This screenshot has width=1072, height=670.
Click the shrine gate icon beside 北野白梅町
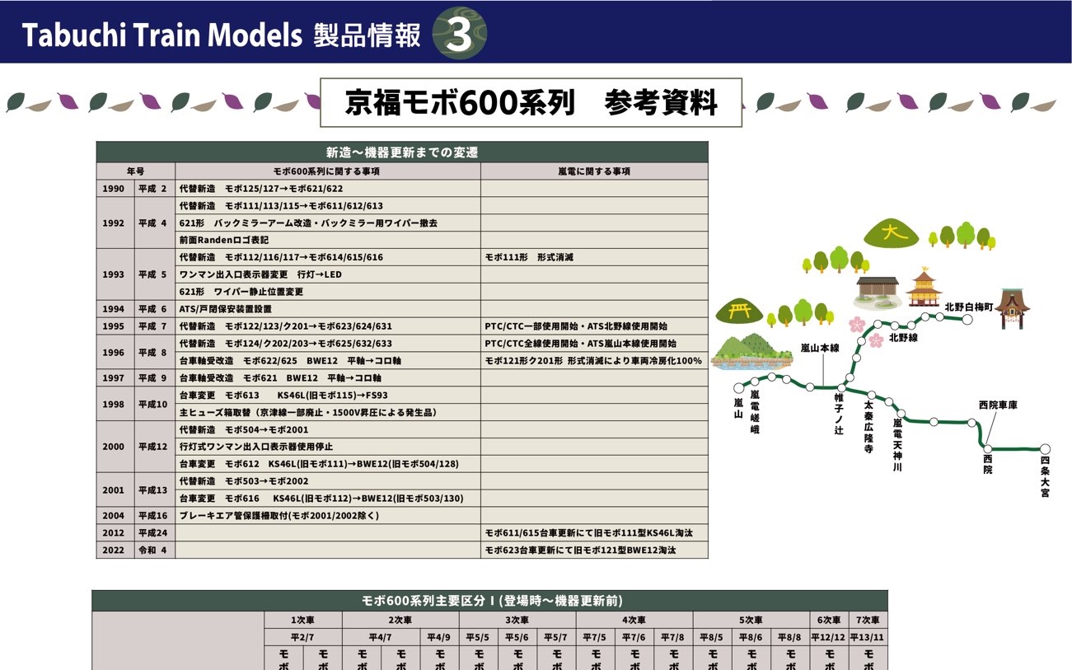click(x=1013, y=309)
